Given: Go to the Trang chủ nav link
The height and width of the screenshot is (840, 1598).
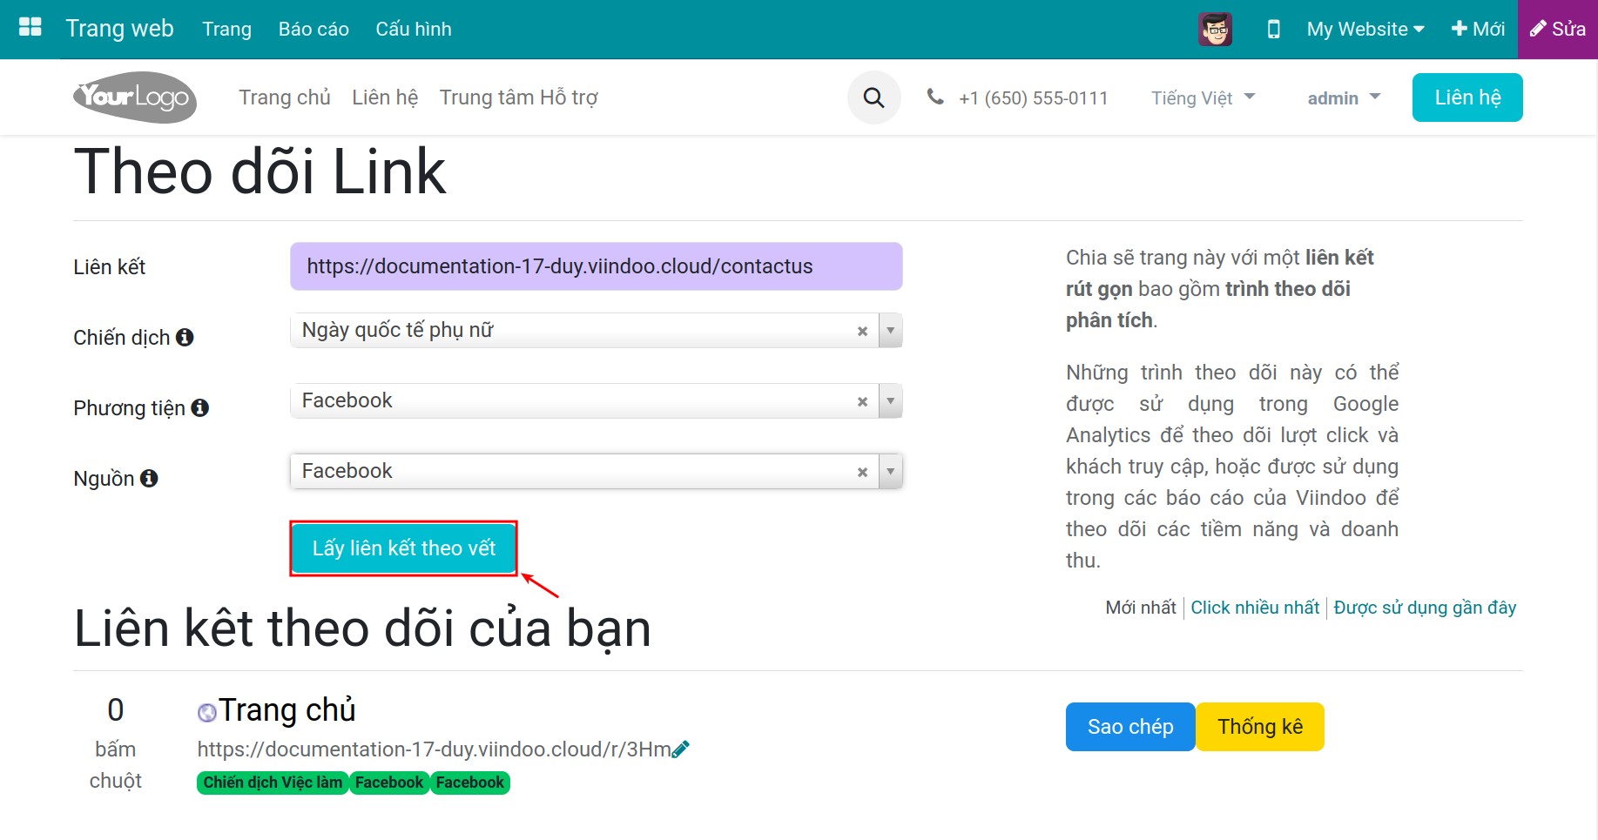Looking at the screenshot, I should 285,97.
